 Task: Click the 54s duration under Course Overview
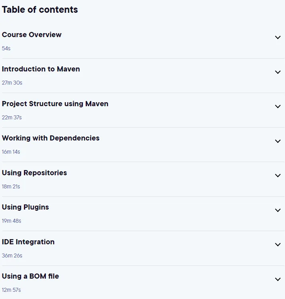coord(6,48)
